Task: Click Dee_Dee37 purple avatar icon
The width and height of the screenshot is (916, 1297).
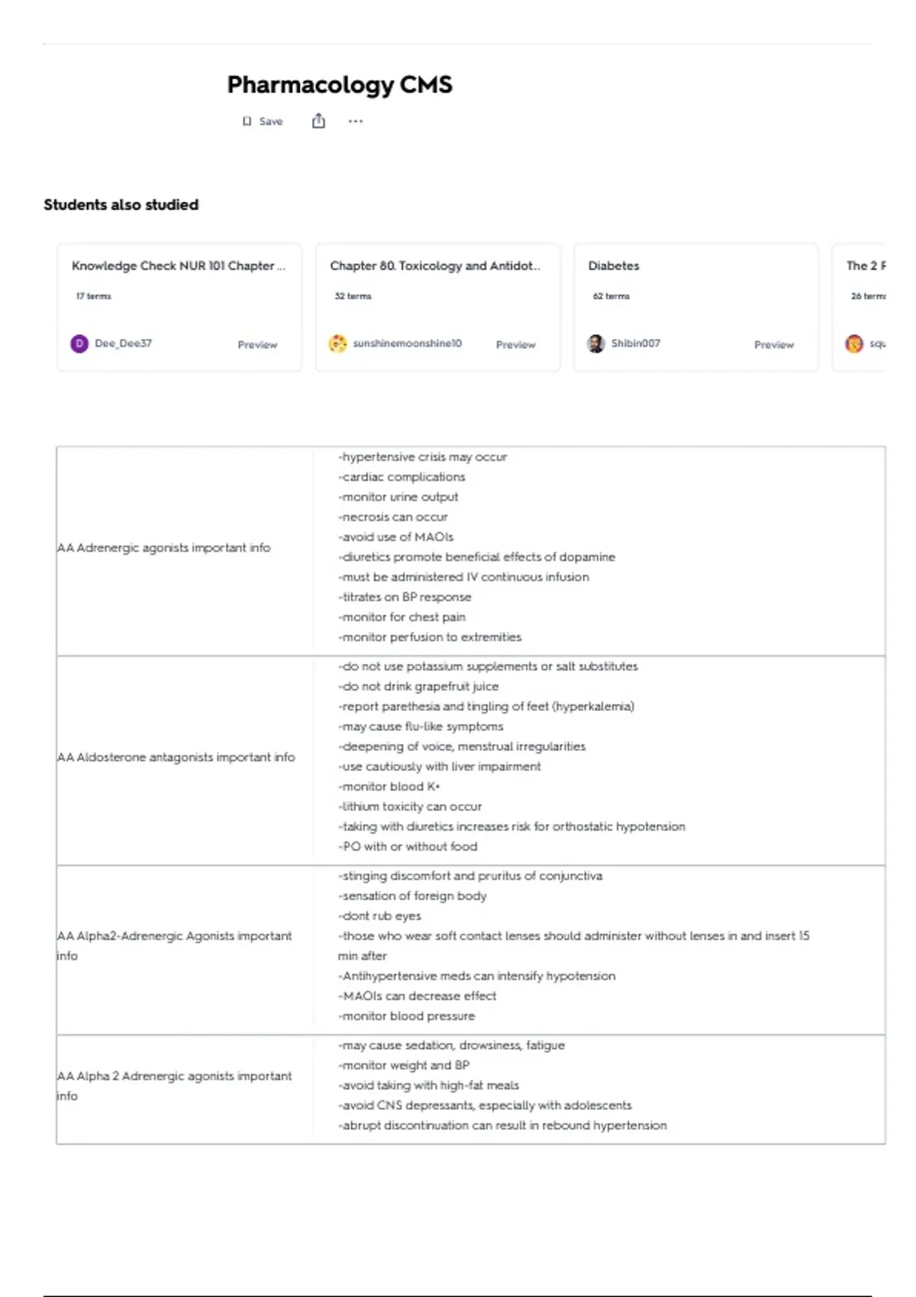Action: 79,343
